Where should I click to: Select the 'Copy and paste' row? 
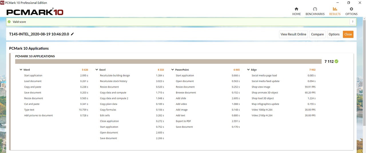point(56,87)
